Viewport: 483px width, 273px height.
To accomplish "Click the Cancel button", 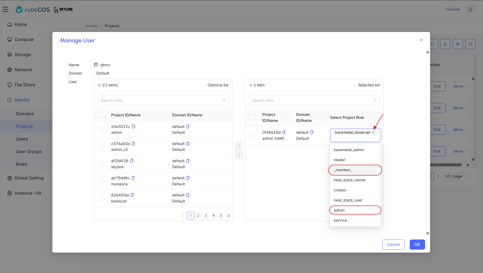I will coord(393,245).
